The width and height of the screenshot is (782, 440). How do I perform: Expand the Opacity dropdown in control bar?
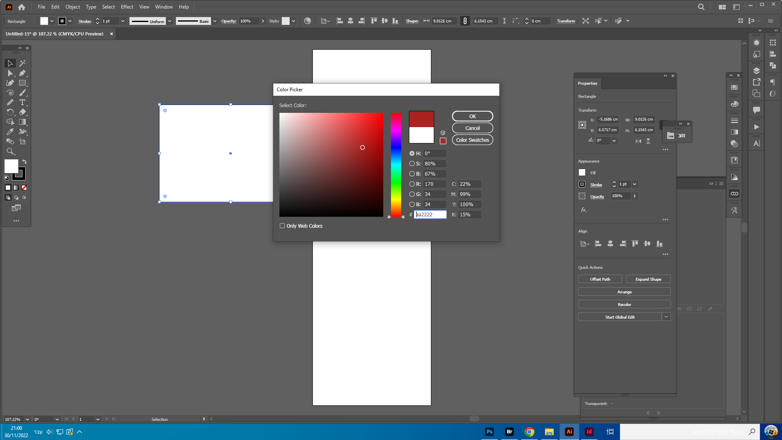click(x=263, y=21)
